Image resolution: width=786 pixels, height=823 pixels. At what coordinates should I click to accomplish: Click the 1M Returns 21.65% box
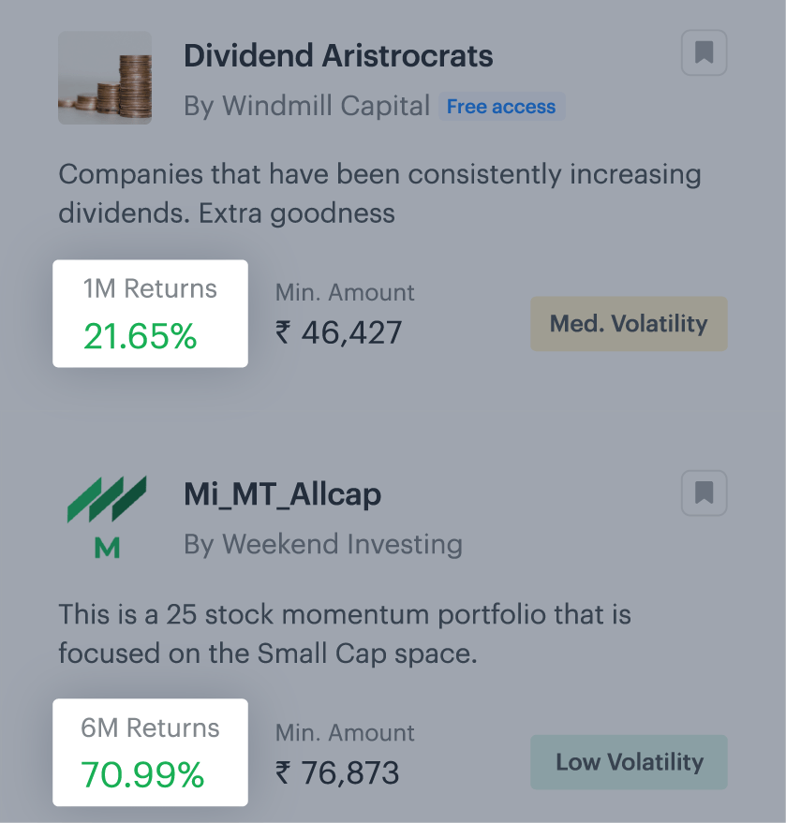[x=150, y=314]
